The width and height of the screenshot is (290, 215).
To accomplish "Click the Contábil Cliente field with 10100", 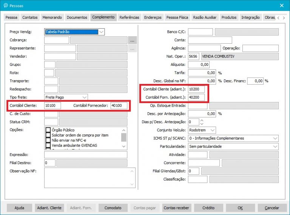I will (52, 105).
